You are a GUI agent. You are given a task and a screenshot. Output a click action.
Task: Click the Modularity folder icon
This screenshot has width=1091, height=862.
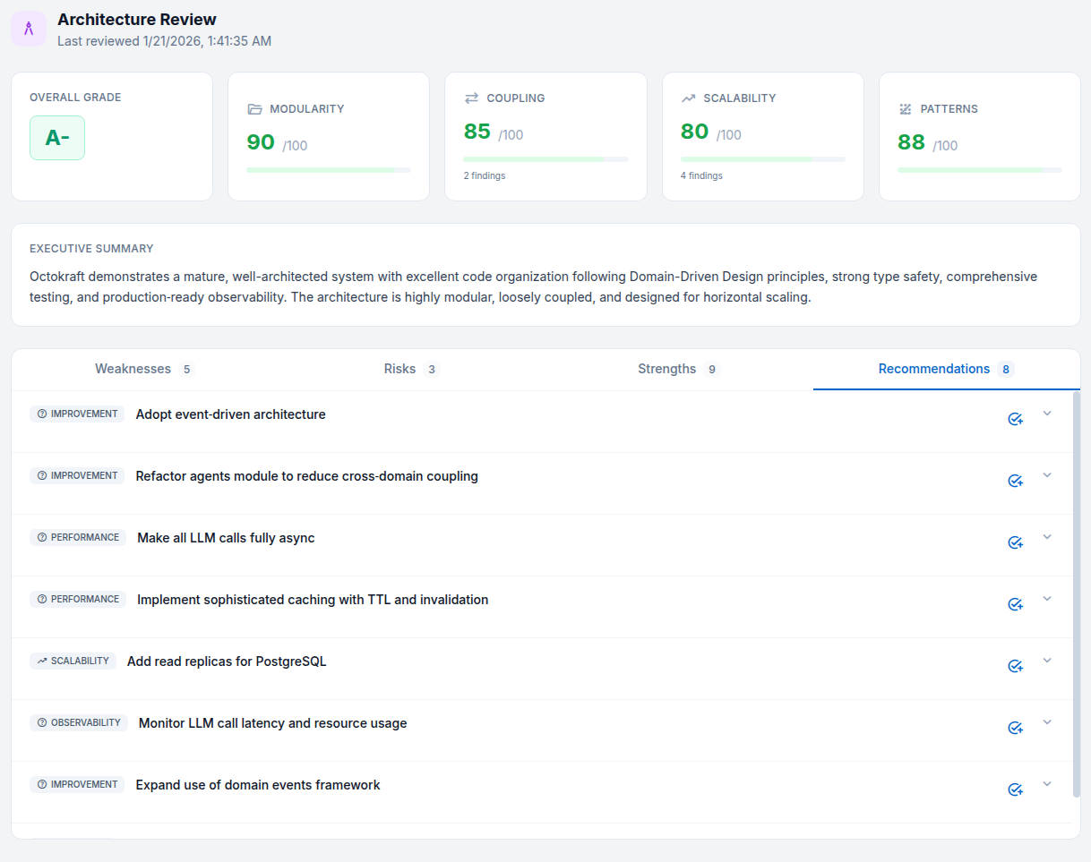pyautogui.click(x=253, y=109)
